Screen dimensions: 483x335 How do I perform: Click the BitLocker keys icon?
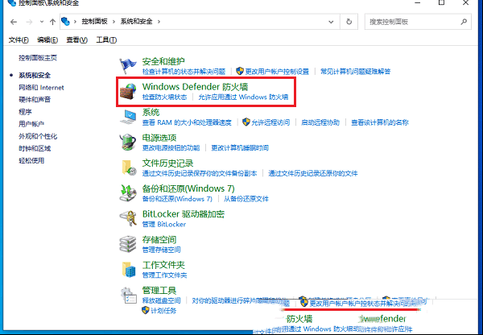pos(128,219)
